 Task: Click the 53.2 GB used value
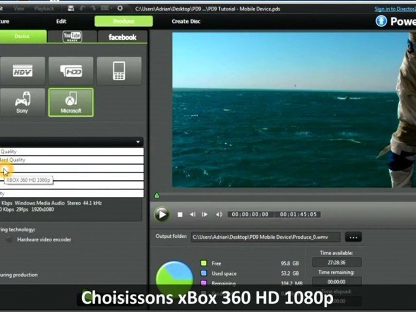(290, 273)
